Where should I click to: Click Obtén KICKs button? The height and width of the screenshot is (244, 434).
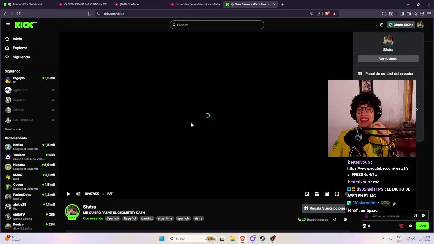[401, 25]
